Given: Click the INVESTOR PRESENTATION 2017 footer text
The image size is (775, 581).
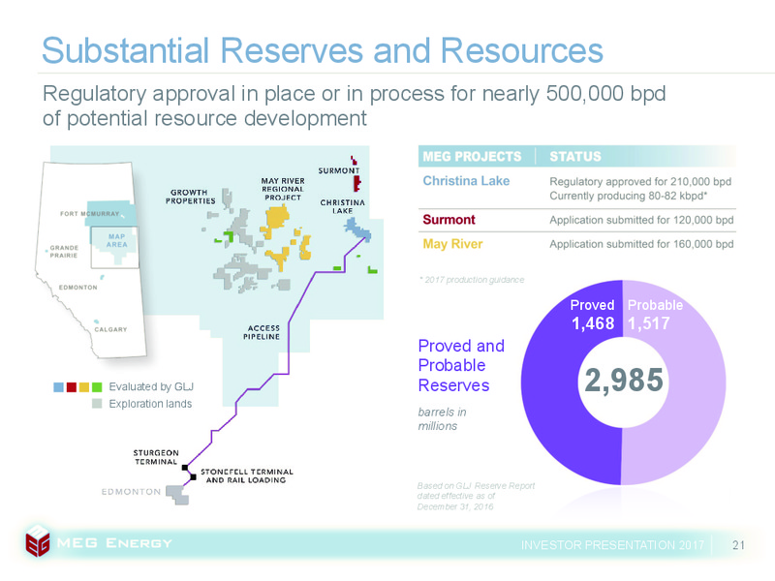Looking at the screenshot, I should pos(612,545).
